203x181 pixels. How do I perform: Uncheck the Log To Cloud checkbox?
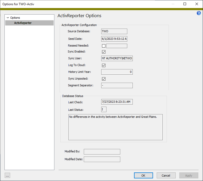104,65
